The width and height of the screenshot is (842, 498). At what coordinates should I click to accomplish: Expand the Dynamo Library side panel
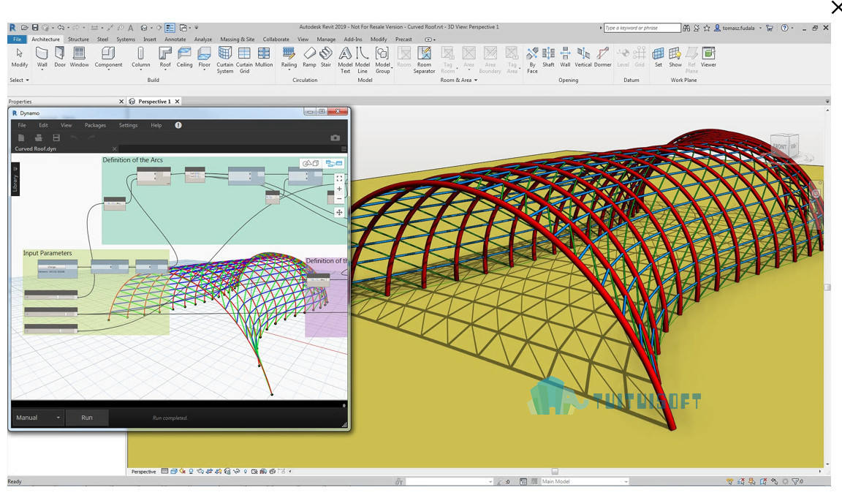point(15,181)
